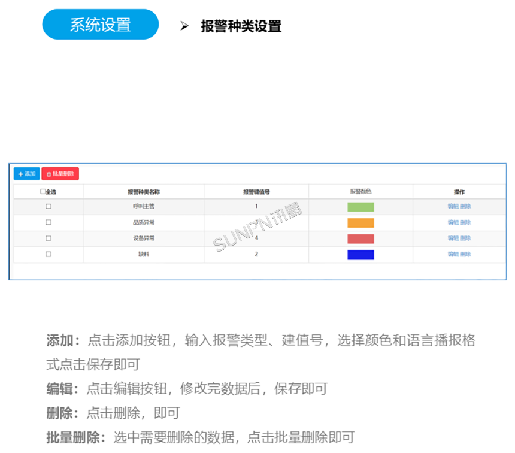Tick the 全选 select-all checkbox
Screen dimensions: 515x453
43,191
